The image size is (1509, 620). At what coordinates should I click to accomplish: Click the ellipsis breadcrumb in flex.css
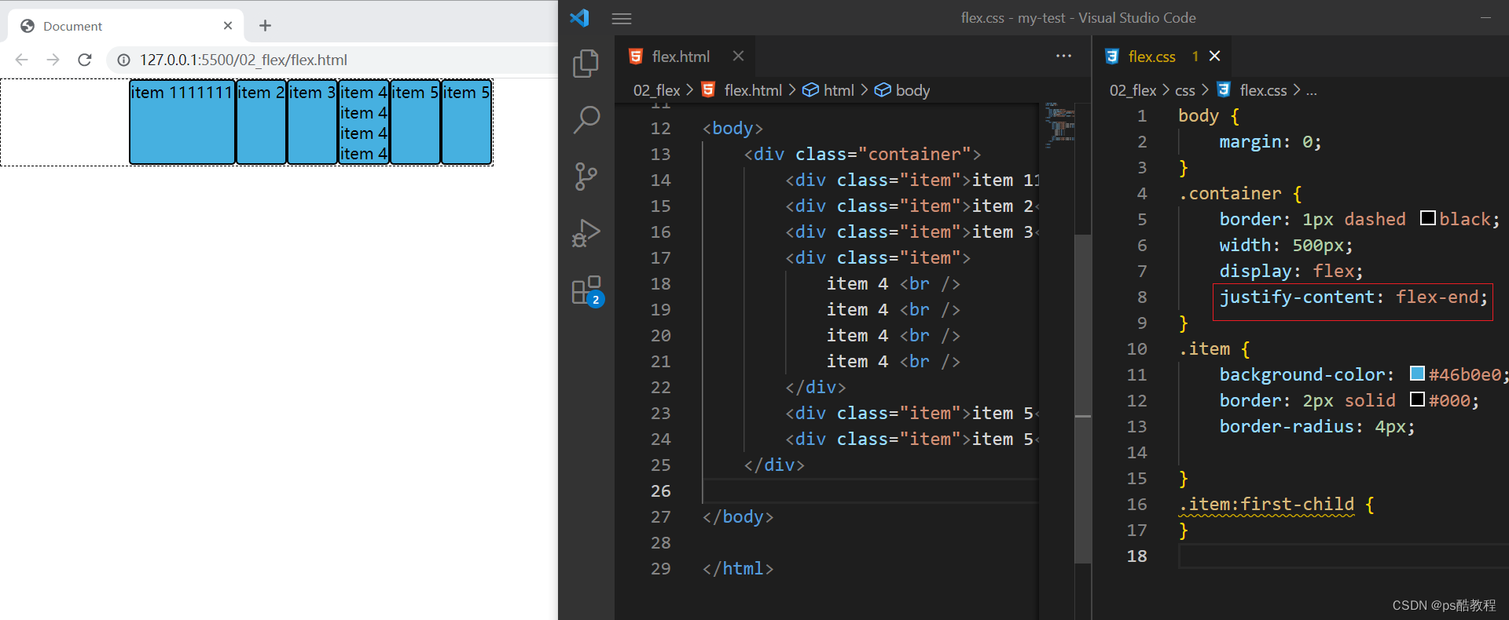point(1311,91)
